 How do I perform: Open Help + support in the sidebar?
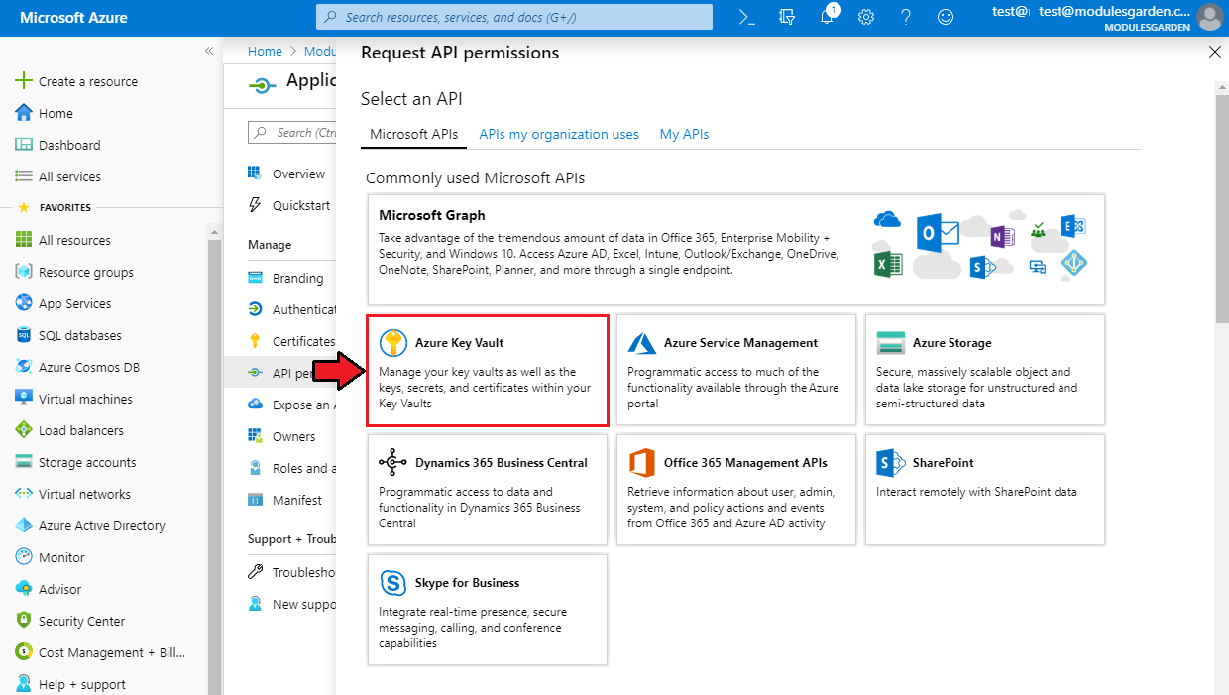(x=69, y=684)
